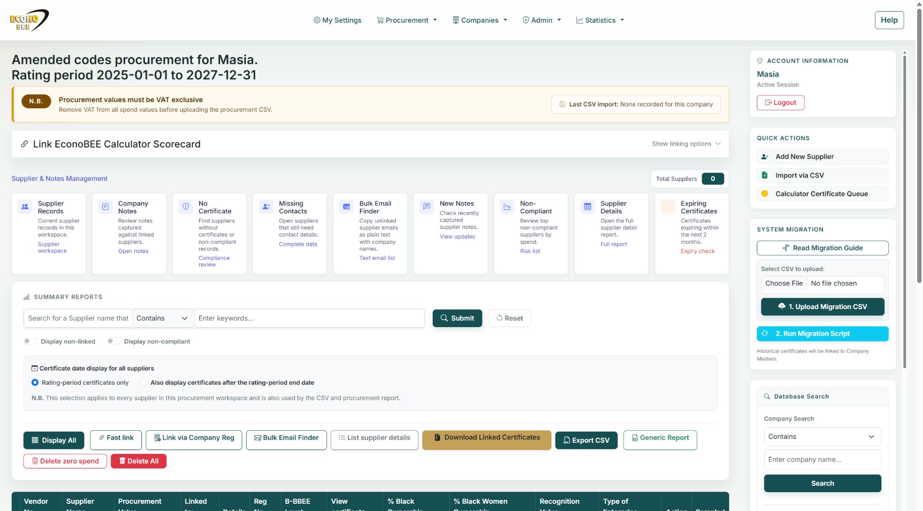923x511 pixels.
Task: Click the Expiring Certificates card icon
Action: pyautogui.click(x=668, y=207)
